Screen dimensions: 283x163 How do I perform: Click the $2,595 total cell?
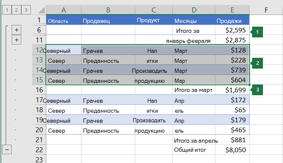232,30
